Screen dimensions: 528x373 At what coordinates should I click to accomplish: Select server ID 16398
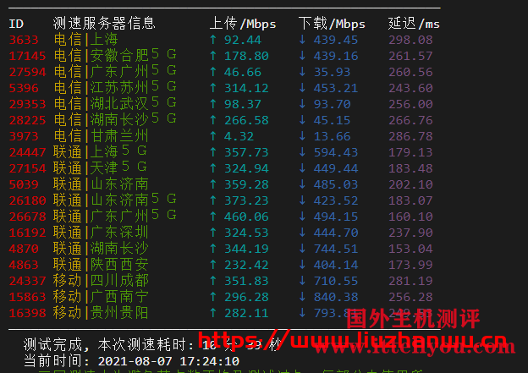click(27, 313)
